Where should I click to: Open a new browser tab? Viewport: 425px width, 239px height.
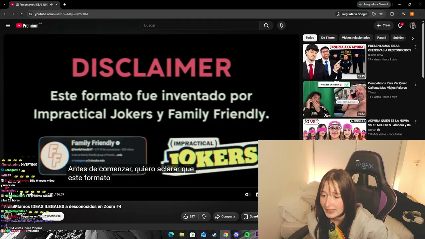coord(64,5)
